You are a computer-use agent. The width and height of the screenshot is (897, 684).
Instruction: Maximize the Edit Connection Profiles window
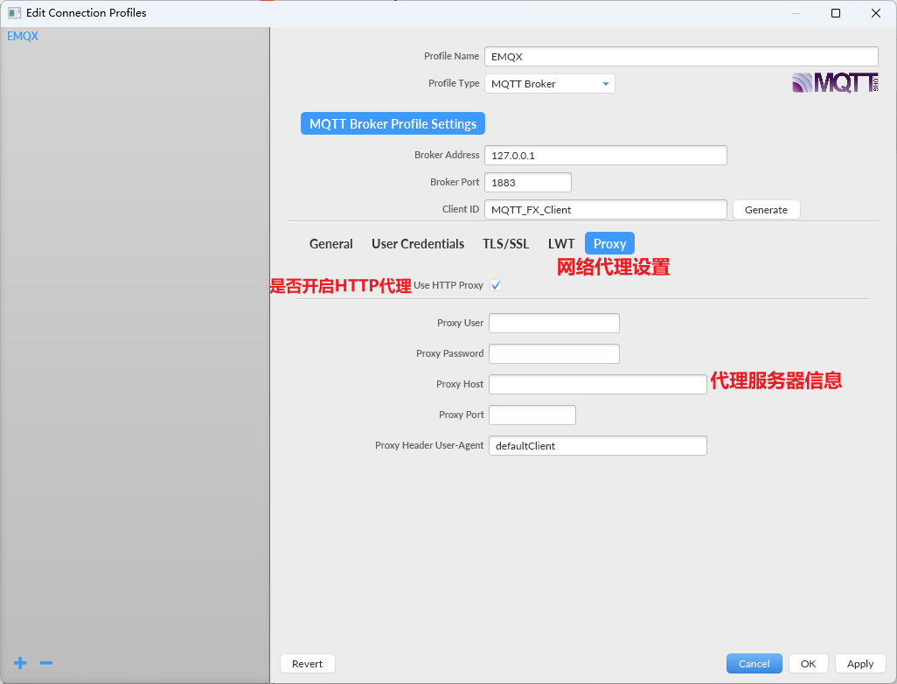tap(836, 12)
